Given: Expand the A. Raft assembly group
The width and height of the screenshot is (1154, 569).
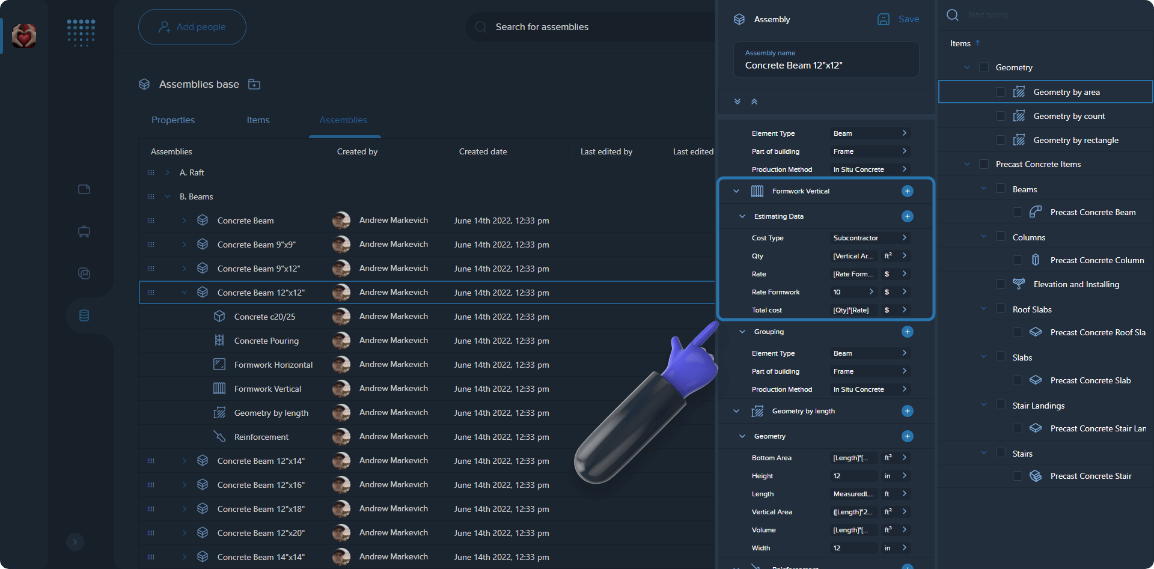Looking at the screenshot, I should [x=166, y=172].
